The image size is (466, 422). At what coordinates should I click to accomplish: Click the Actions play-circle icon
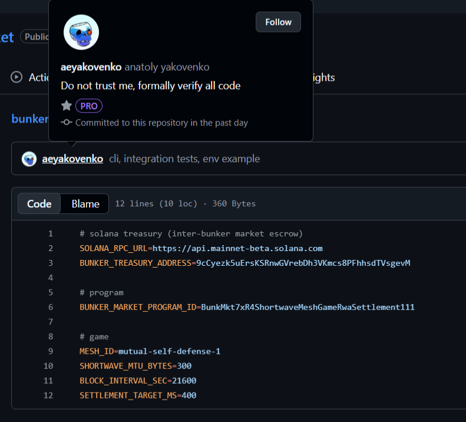(x=16, y=77)
